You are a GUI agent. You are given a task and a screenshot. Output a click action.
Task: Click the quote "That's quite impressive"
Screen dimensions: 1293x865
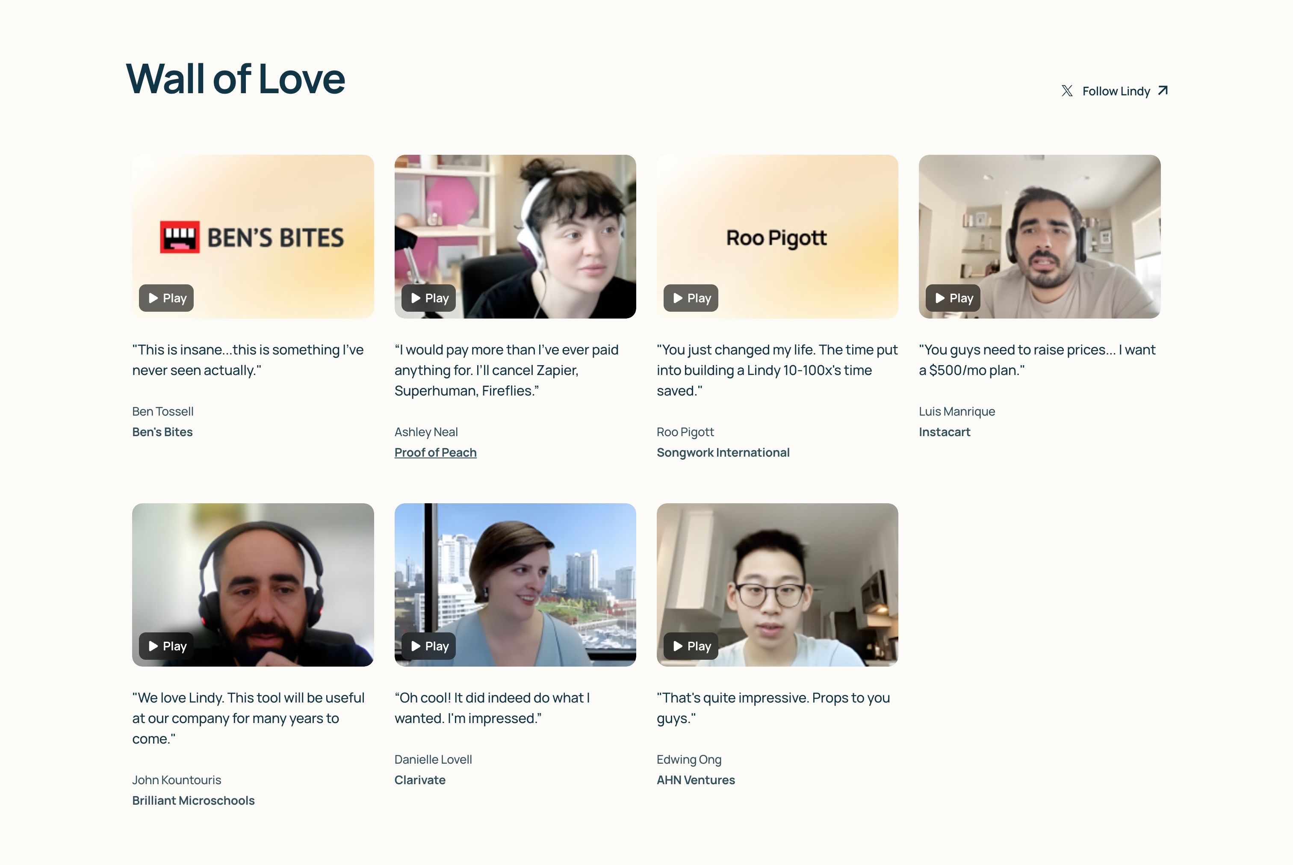coord(773,708)
